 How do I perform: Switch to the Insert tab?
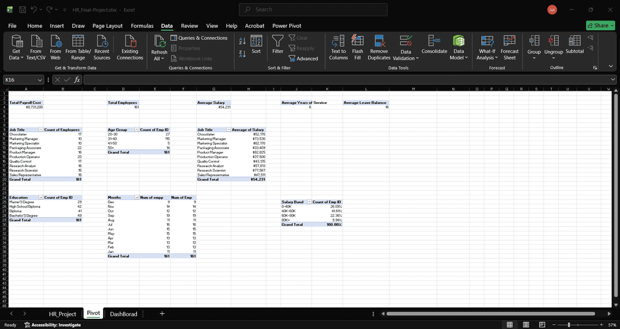point(57,25)
